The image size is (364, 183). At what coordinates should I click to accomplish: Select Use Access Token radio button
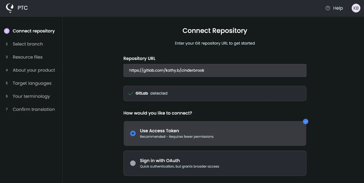pyautogui.click(x=133, y=133)
